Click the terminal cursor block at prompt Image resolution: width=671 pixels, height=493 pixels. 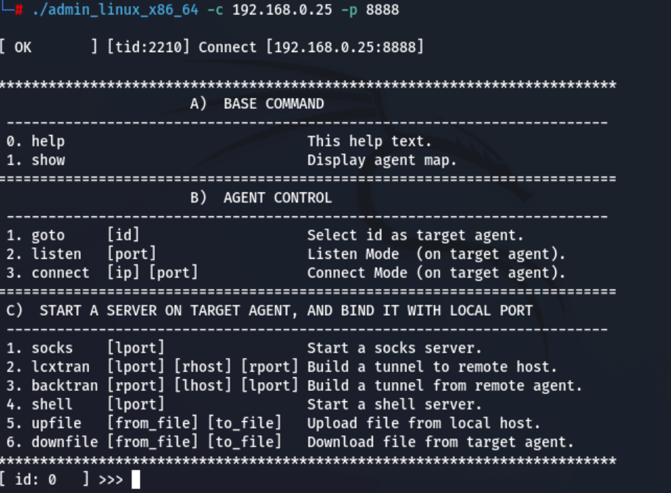(x=136, y=479)
